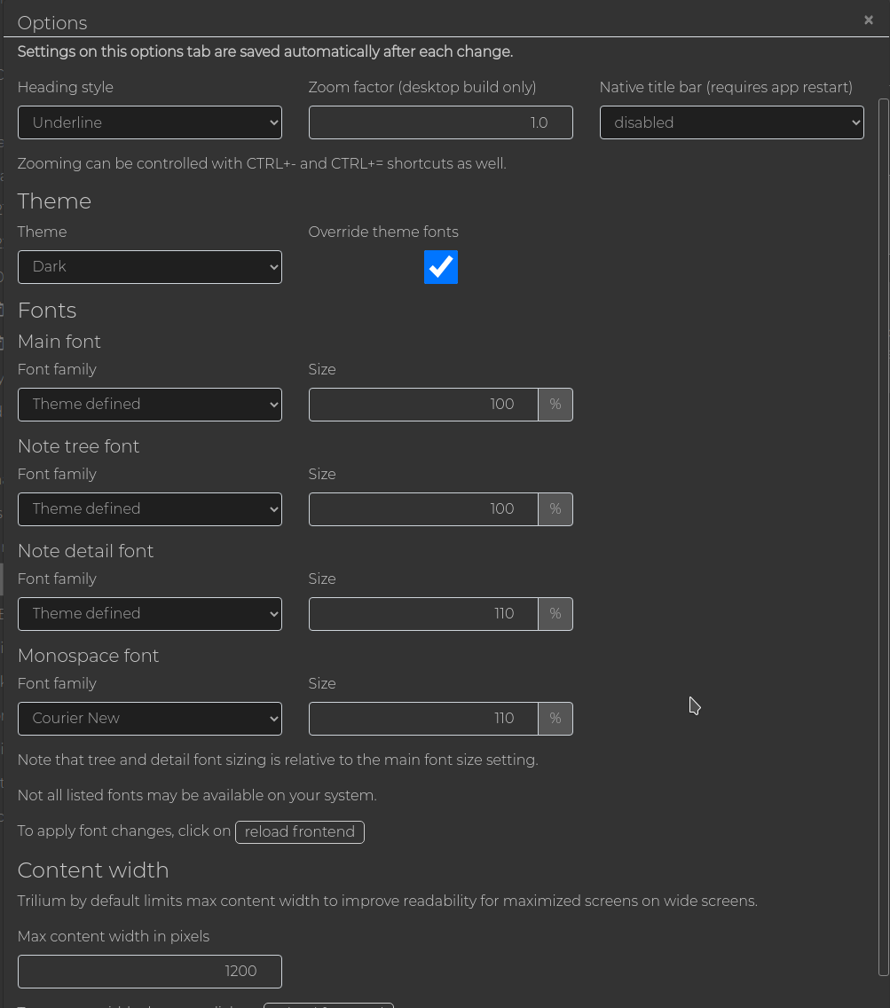Click the percent sign beside Main font size

[x=555, y=405]
